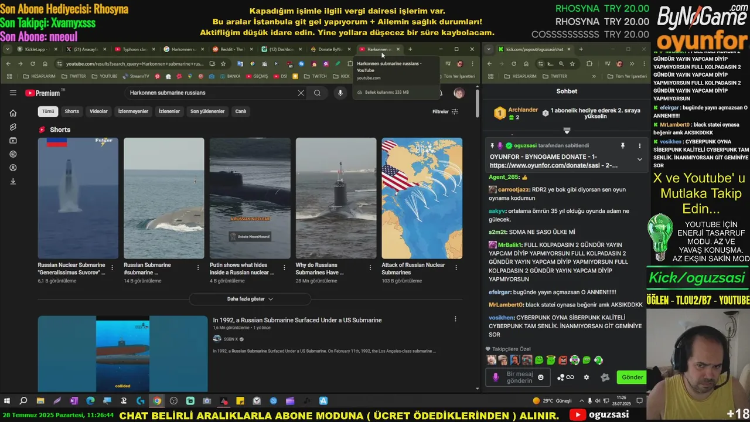Open the You profile sidebar icon

13,168
